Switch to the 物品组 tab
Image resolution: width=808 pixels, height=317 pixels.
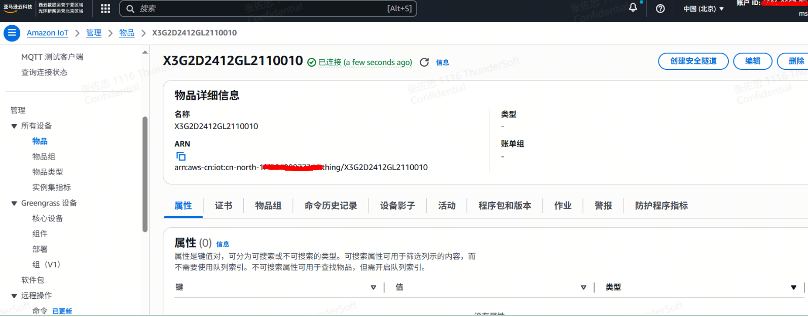coord(268,206)
